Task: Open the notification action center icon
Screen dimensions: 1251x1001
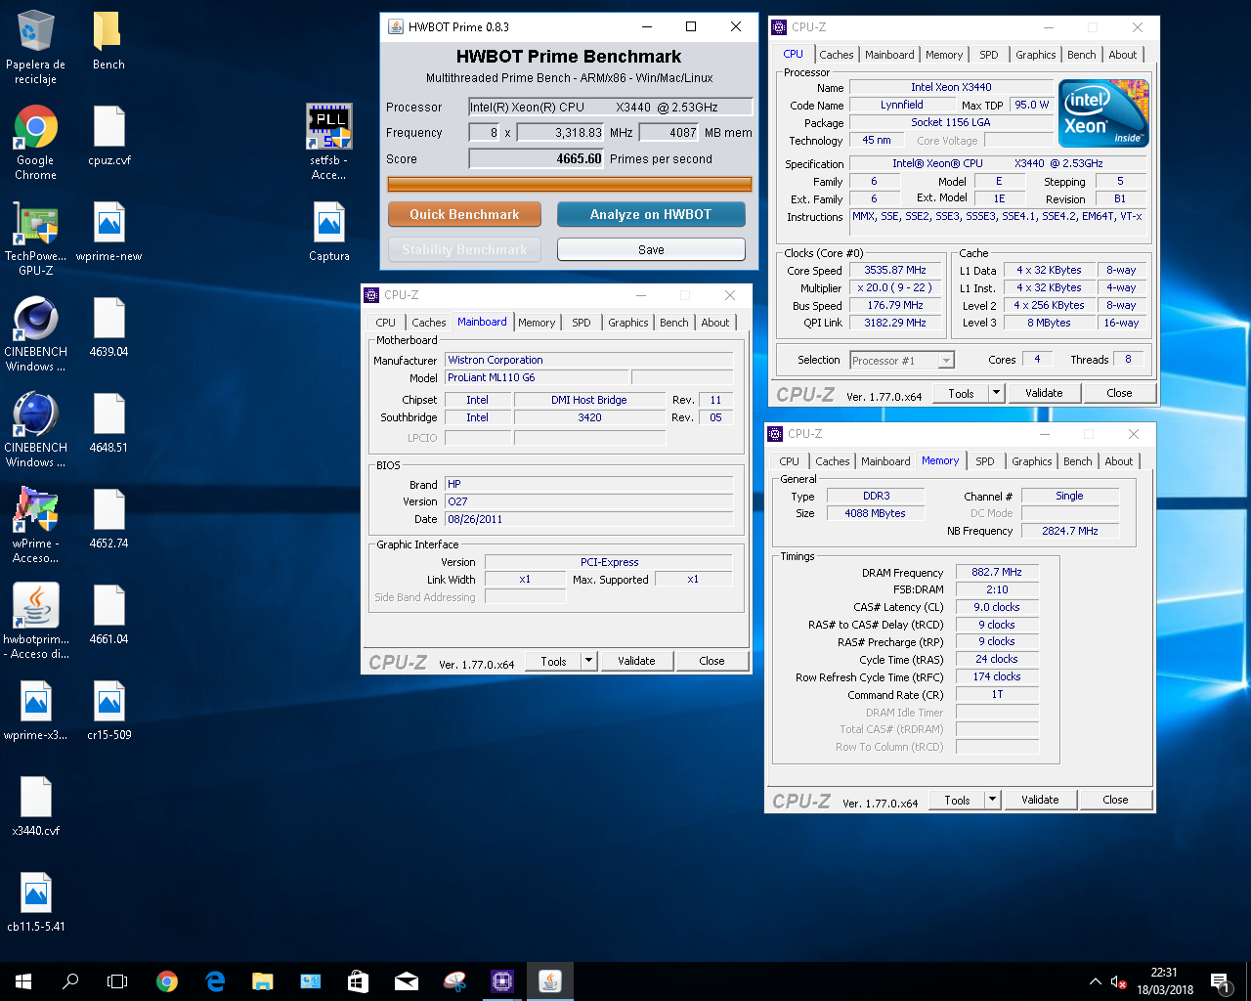Action: point(1219,981)
